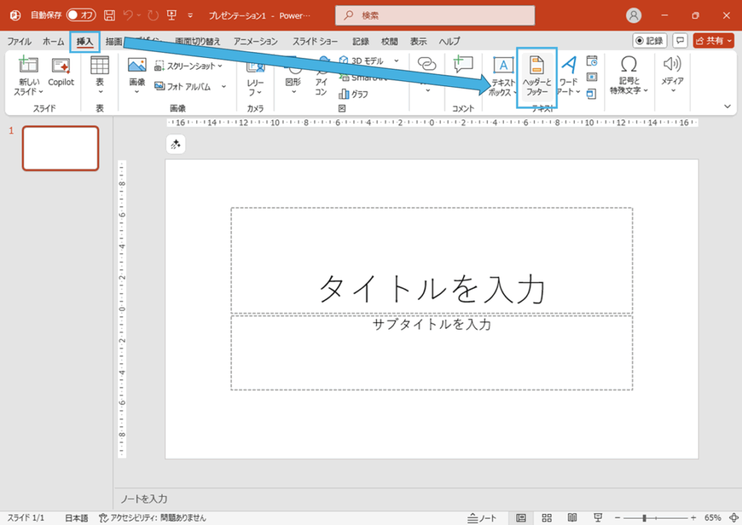Toggle the ノート (Notes) pane

coord(483,518)
